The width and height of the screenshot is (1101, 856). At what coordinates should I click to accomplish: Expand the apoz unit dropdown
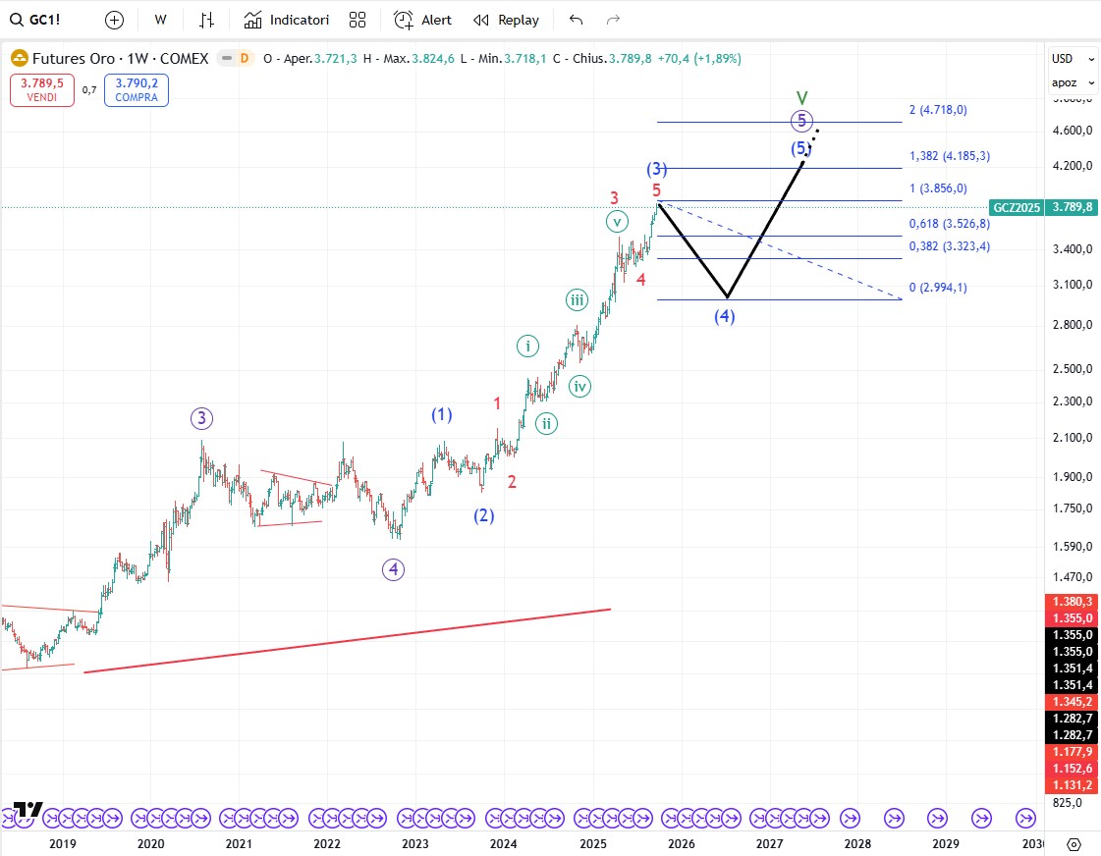1064,82
